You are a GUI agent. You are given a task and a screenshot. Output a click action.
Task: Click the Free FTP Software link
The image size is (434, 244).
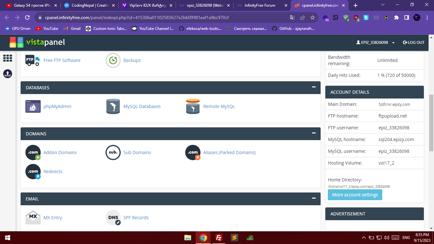coord(62,60)
